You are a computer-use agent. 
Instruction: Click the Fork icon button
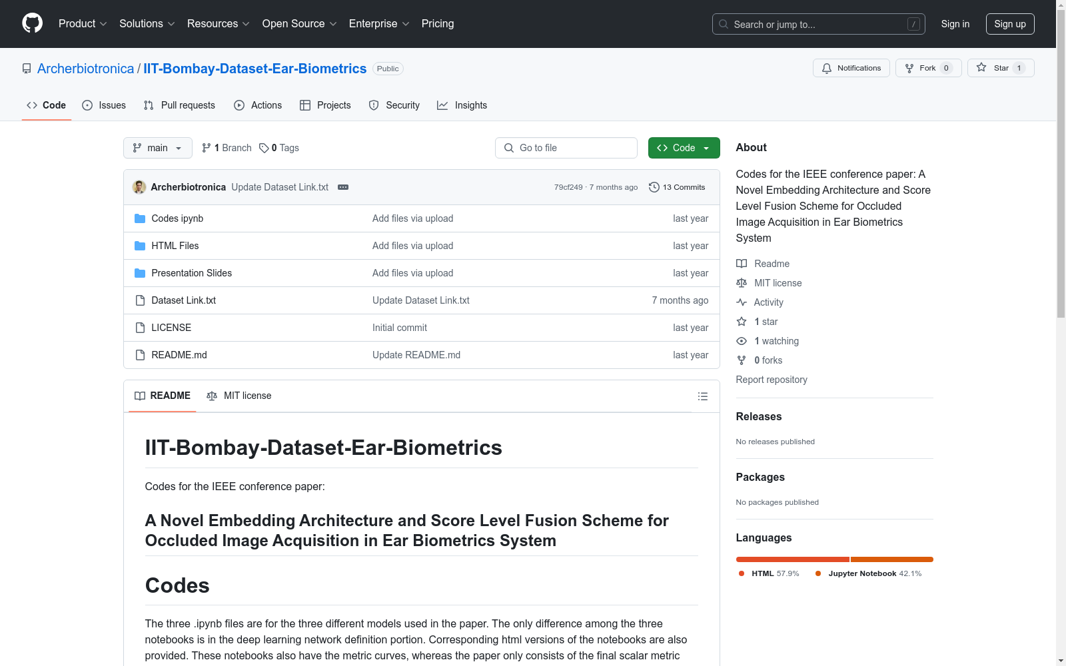[x=909, y=68]
